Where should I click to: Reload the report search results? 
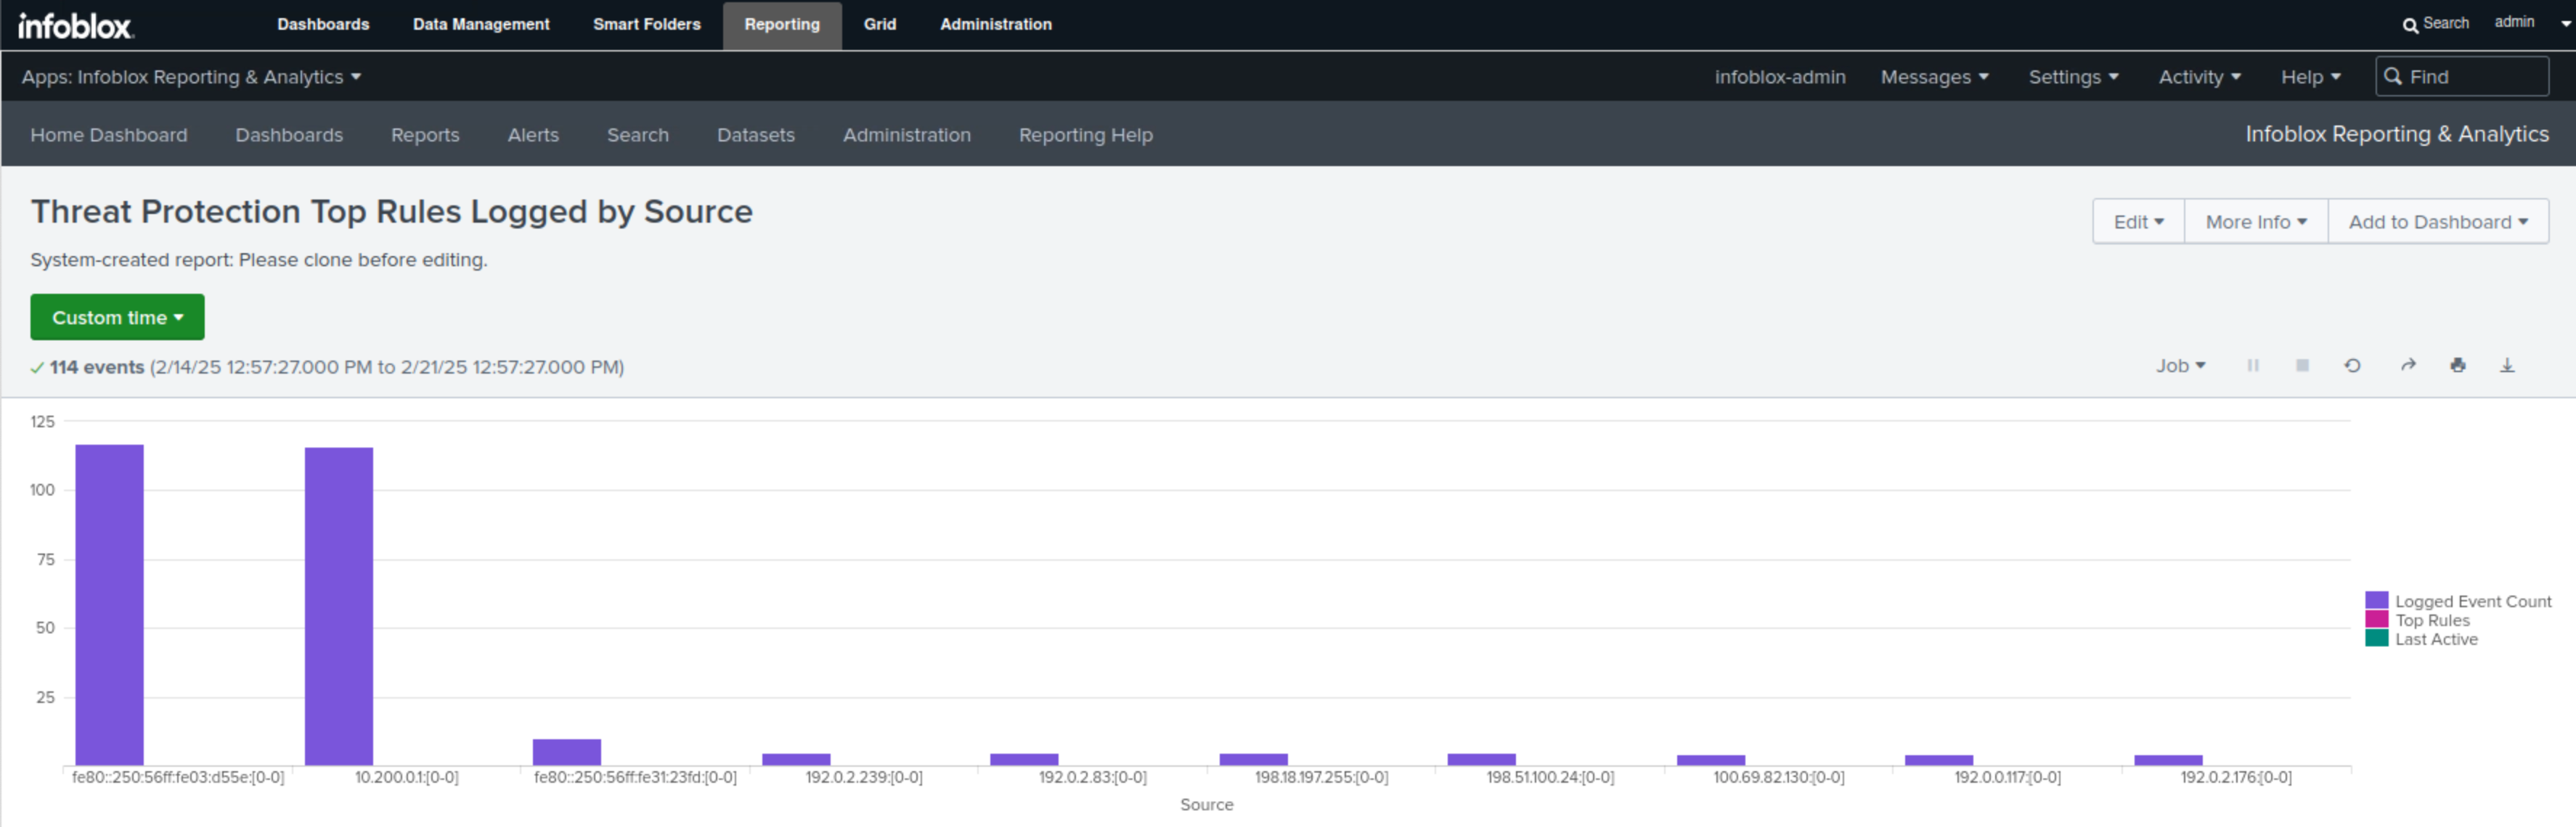(2352, 366)
